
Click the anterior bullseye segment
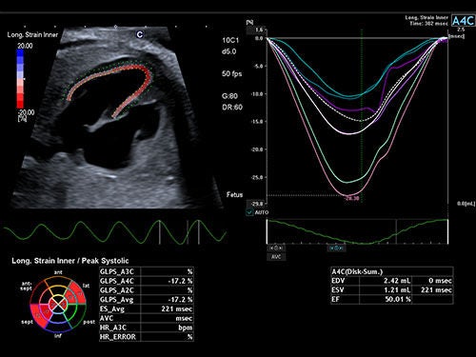coord(58,280)
